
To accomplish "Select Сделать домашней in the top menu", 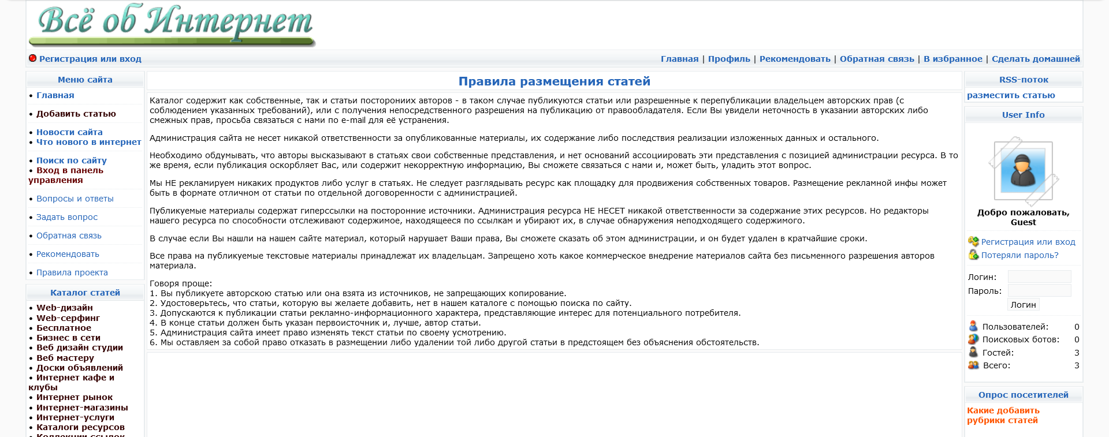I will point(1036,59).
